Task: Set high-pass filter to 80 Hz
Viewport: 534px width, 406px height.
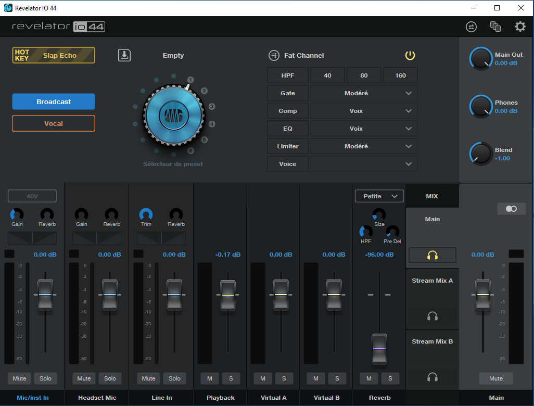Action: (364, 75)
